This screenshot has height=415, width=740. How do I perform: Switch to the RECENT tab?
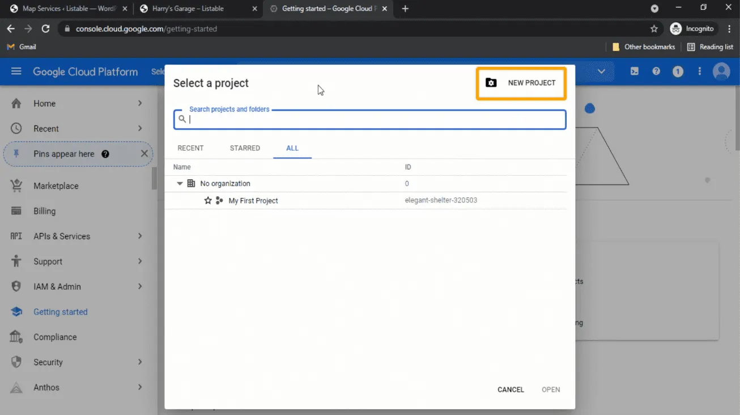tap(190, 148)
